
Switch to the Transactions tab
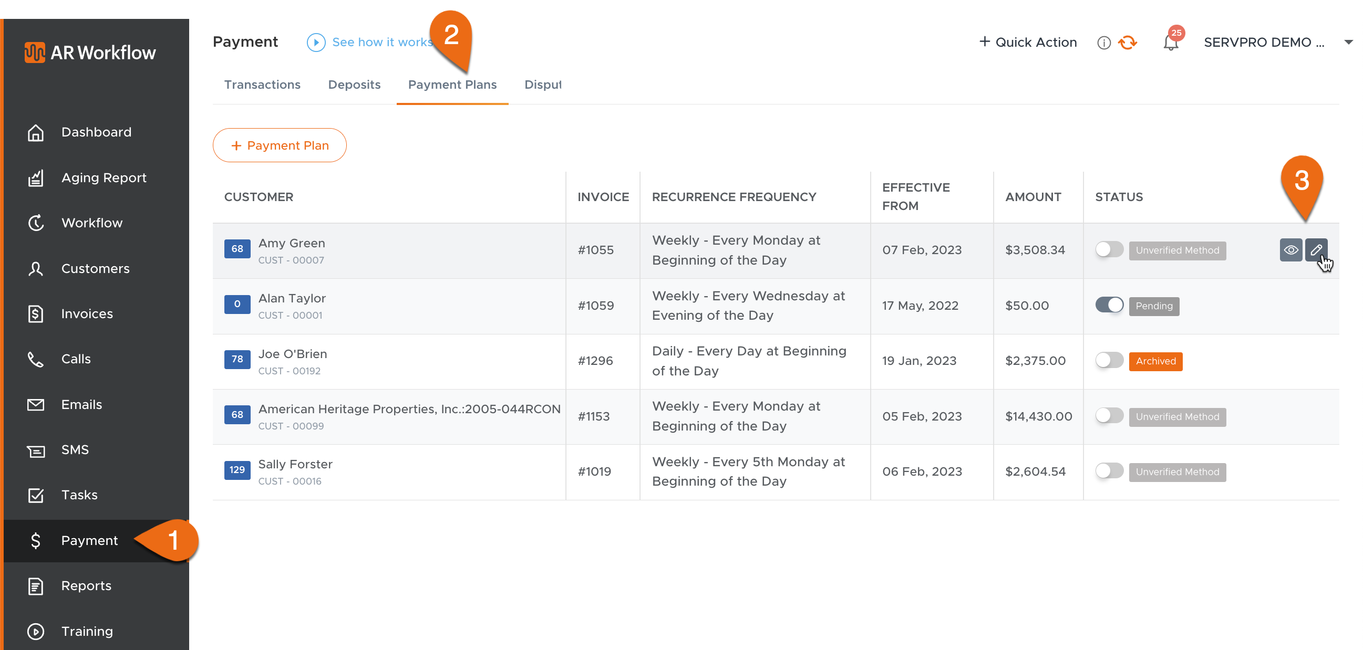[262, 85]
